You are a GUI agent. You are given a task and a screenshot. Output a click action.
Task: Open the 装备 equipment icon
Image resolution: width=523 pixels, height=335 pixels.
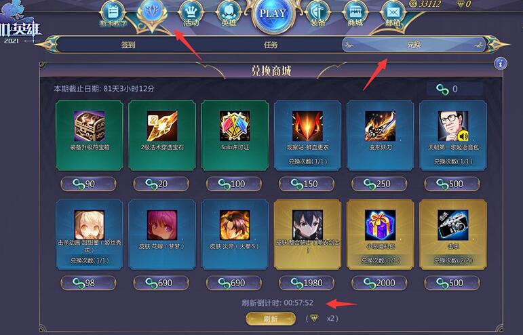[317, 14]
